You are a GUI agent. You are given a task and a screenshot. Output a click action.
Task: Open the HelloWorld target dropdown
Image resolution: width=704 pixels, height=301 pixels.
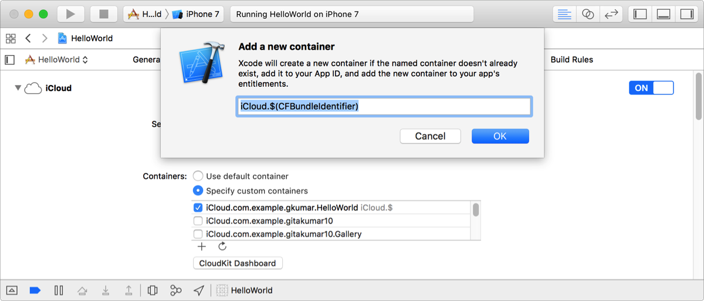[57, 59]
